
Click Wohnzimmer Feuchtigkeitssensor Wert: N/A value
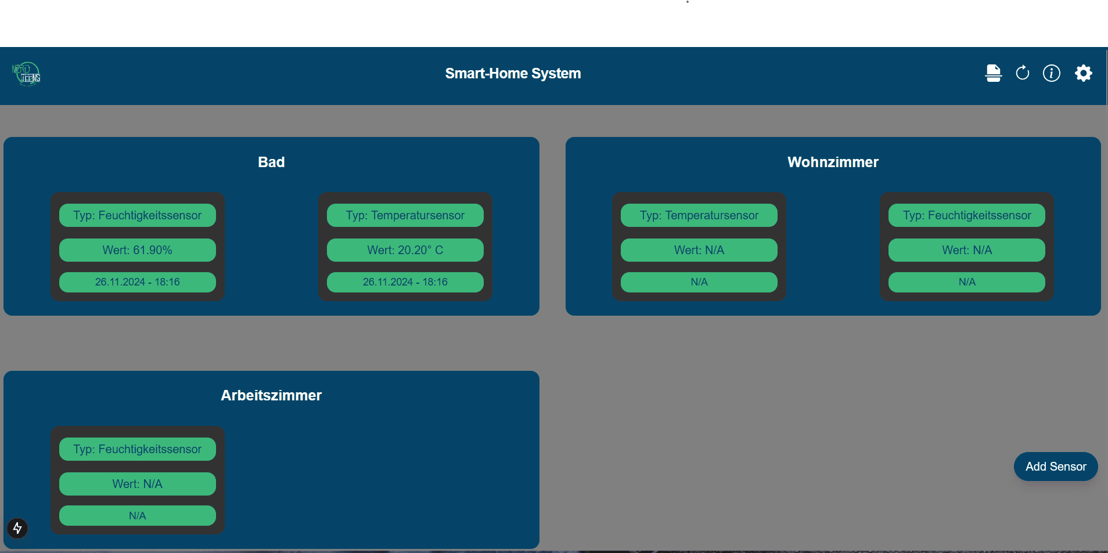[967, 250]
